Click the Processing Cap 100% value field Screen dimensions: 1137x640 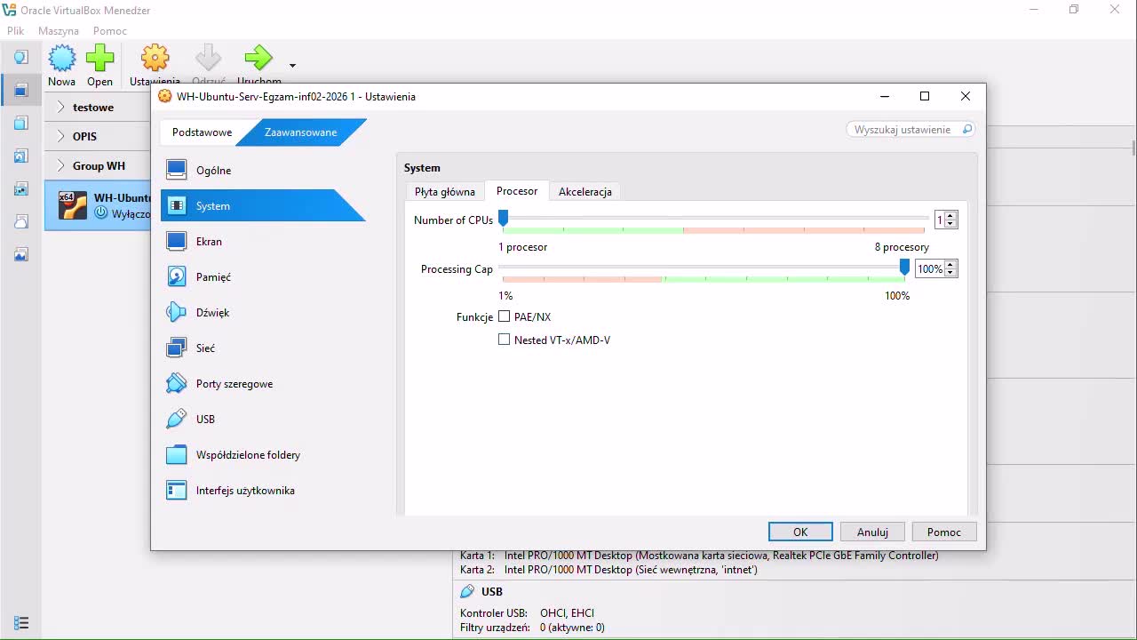tap(930, 268)
